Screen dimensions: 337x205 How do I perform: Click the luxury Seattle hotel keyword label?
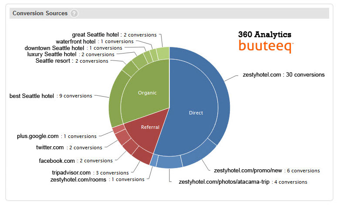point(71,54)
